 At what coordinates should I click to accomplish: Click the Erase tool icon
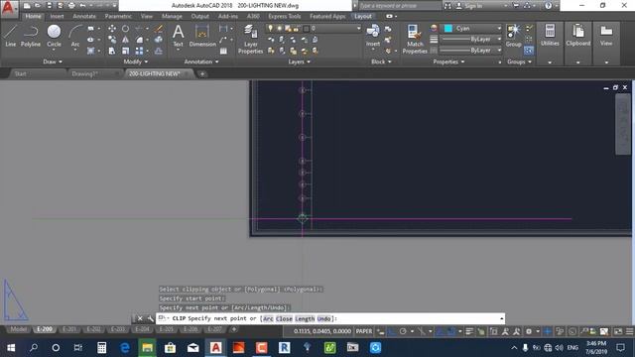pyautogui.click(x=159, y=29)
